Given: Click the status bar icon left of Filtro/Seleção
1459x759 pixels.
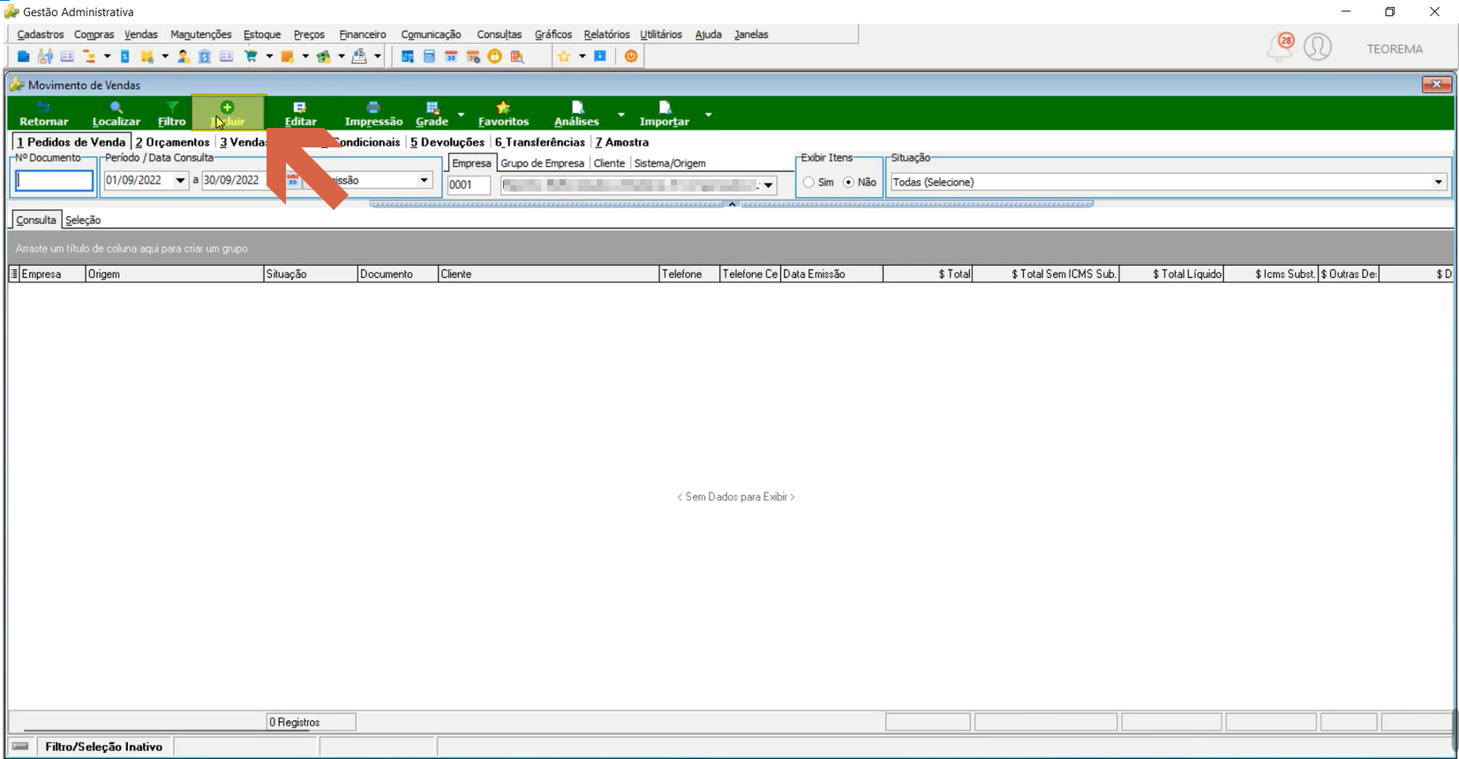Looking at the screenshot, I should click(20, 747).
